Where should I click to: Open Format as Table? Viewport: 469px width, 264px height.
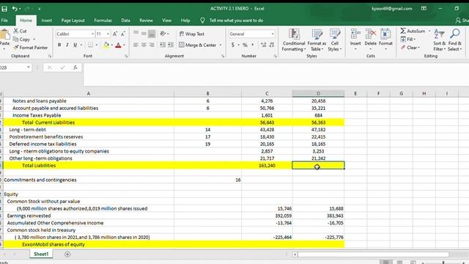pyautogui.click(x=317, y=40)
